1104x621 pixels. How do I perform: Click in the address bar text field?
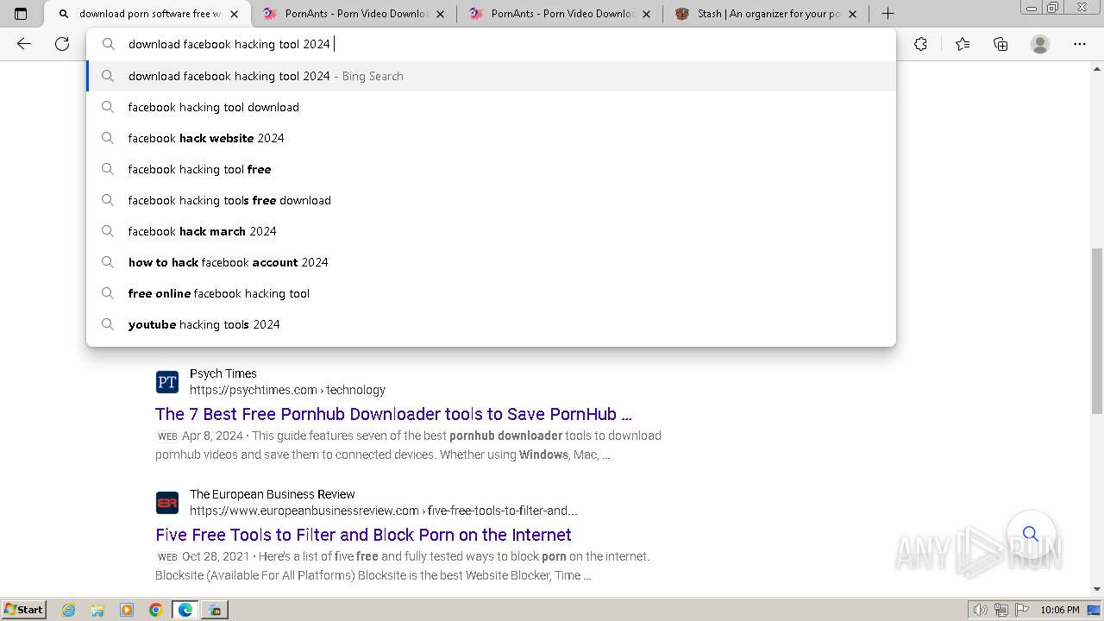(x=492, y=44)
